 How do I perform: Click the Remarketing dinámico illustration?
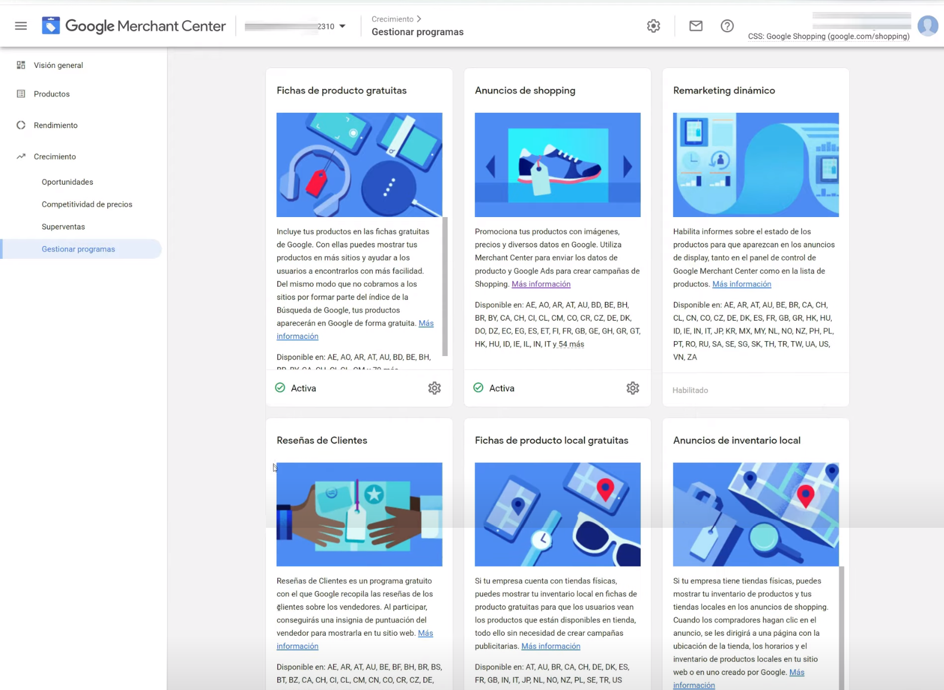[756, 165]
